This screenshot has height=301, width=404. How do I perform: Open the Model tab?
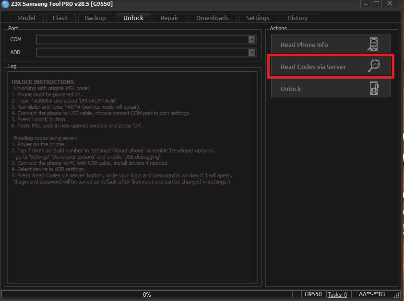(x=26, y=18)
